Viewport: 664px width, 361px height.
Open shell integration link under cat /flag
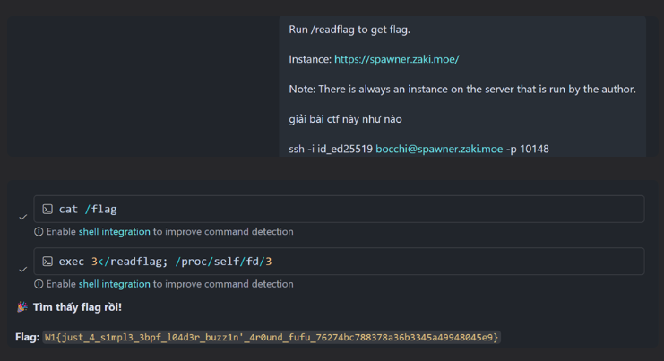tap(115, 231)
